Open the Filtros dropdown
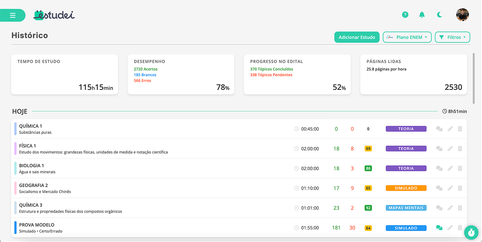 coord(452,37)
